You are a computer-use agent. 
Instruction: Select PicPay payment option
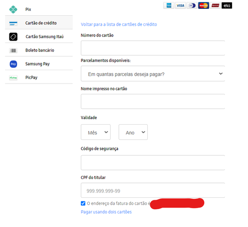click(x=39, y=77)
